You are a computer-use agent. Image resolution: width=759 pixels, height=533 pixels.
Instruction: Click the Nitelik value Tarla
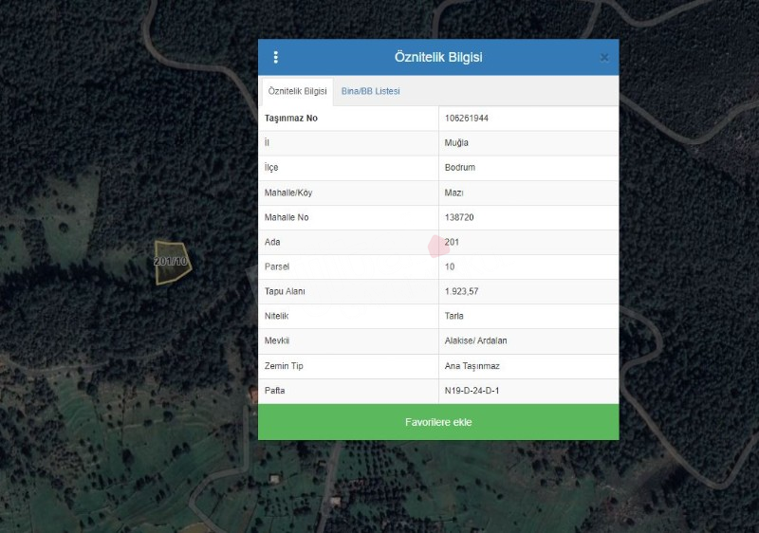click(454, 316)
